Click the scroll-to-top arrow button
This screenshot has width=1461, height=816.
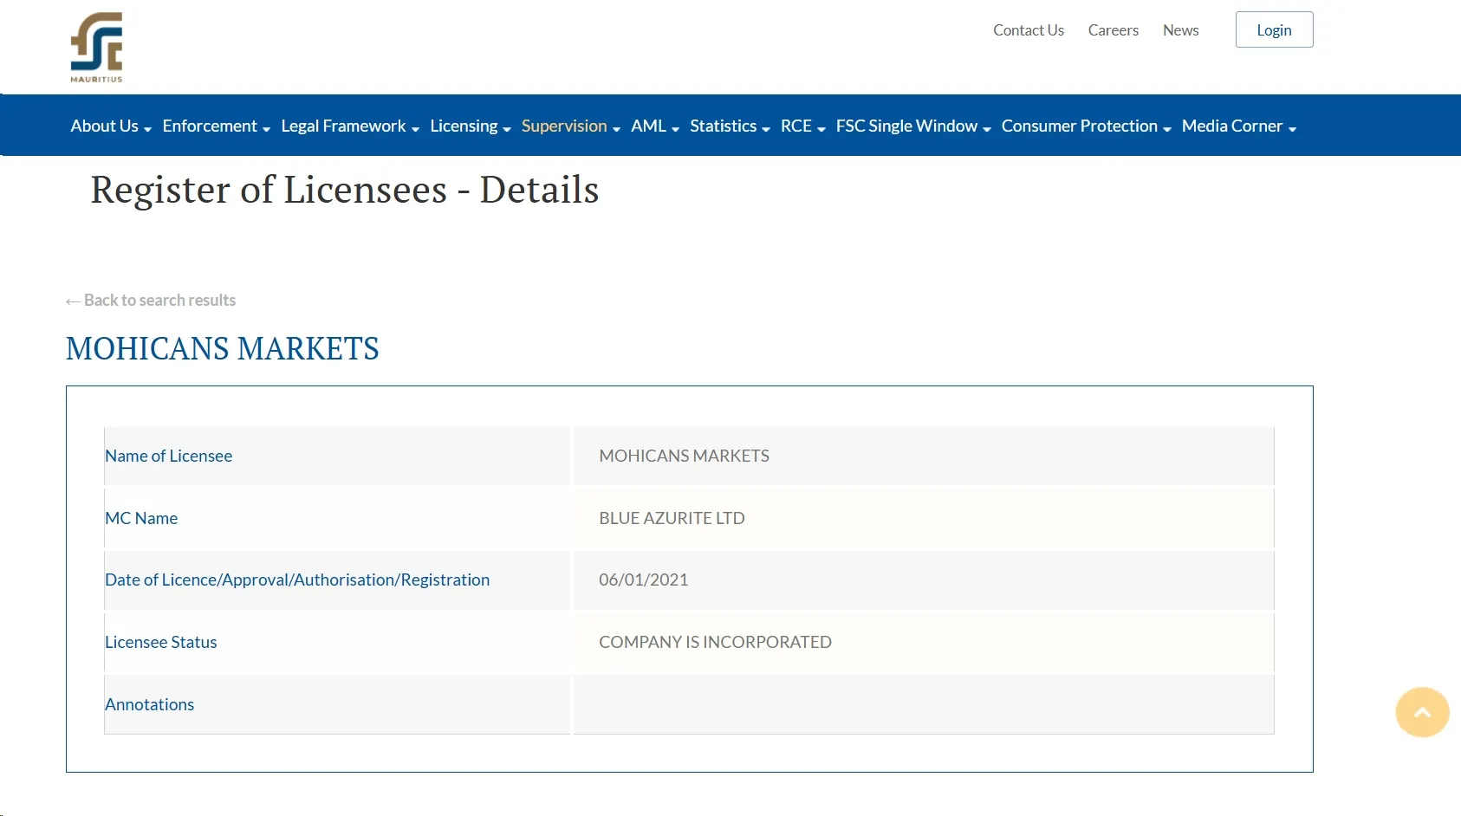coord(1422,712)
